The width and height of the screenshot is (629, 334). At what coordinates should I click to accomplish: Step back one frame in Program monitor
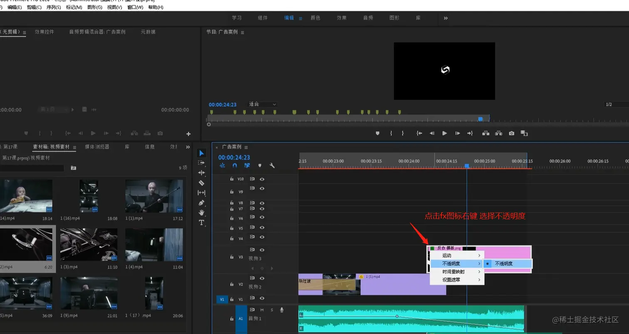pos(432,134)
